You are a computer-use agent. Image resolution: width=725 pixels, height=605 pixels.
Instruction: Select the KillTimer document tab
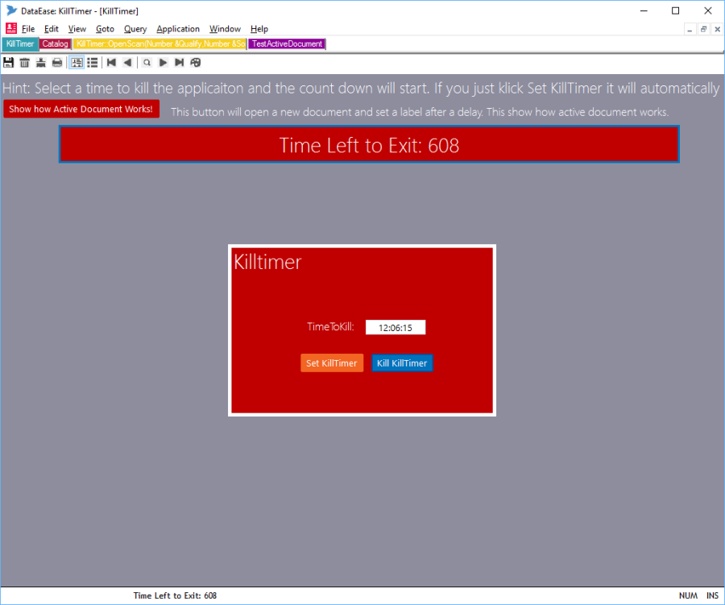(20, 44)
